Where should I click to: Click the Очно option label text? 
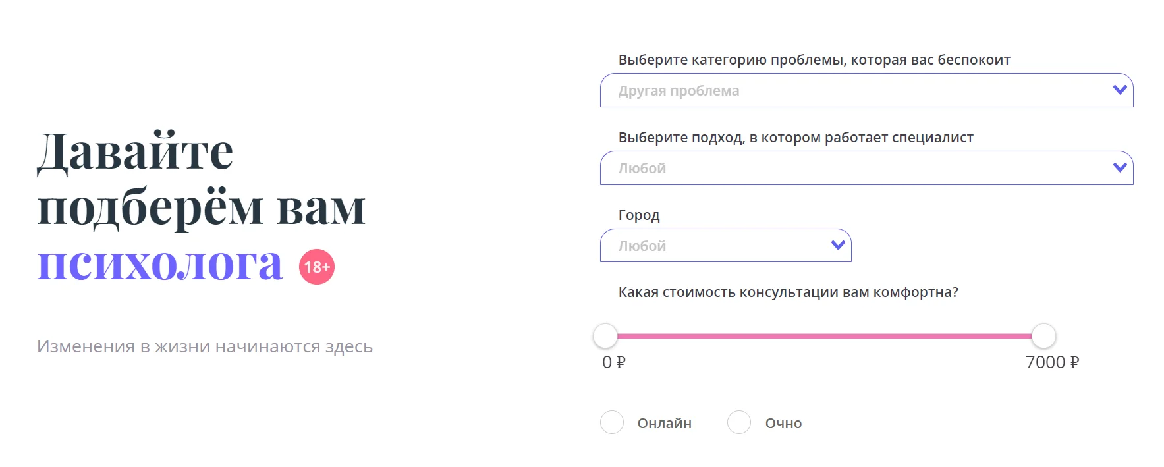(783, 424)
